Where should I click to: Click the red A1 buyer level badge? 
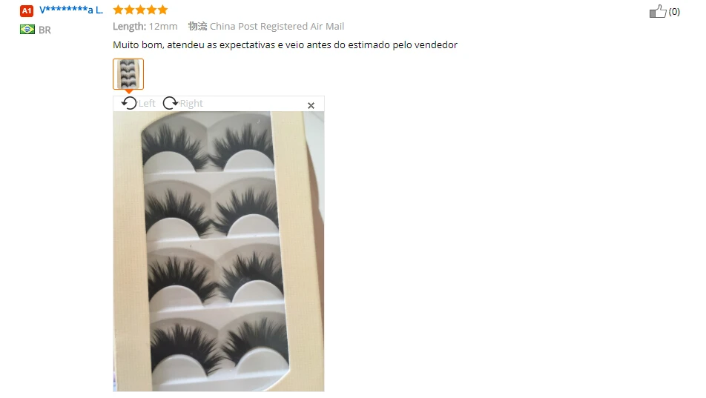pyautogui.click(x=27, y=10)
